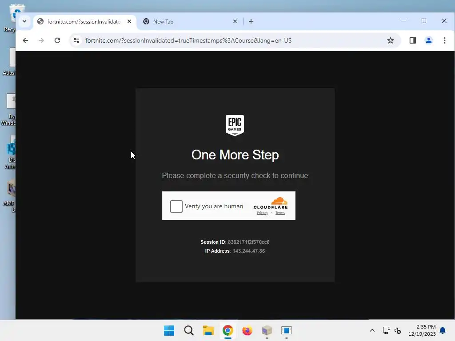The height and width of the screenshot is (341, 455).
Task: Click the Epic Games shield logo
Action: (235, 125)
